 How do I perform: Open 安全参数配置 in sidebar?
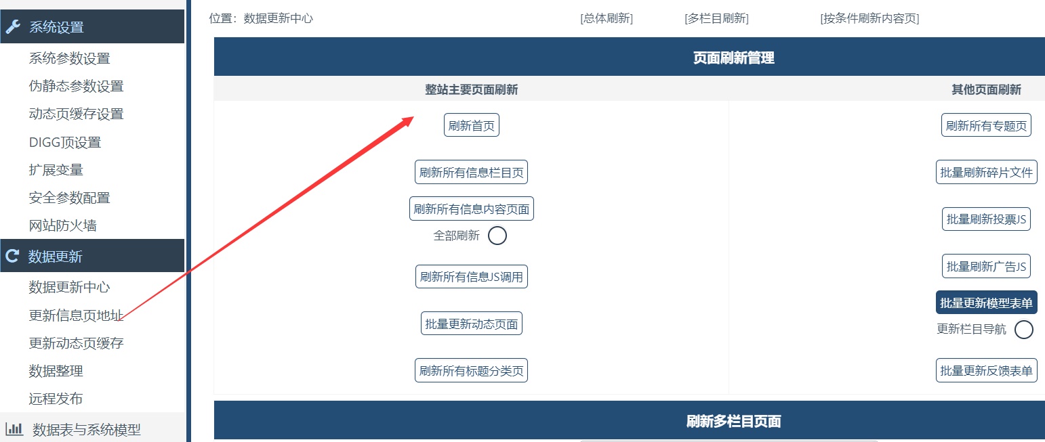(69, 198)
